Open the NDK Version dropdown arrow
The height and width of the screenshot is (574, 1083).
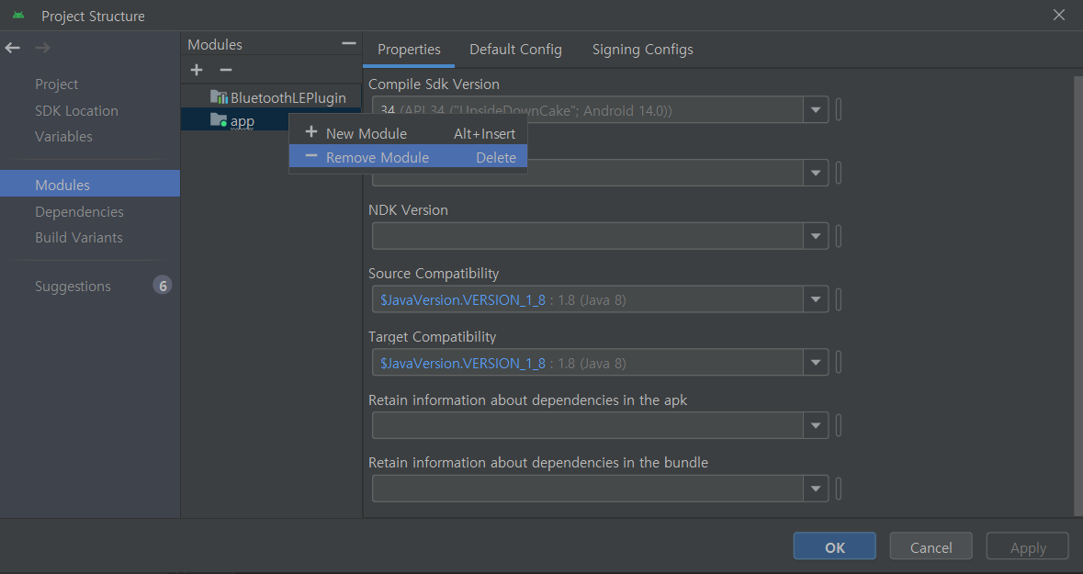[816, 236]
